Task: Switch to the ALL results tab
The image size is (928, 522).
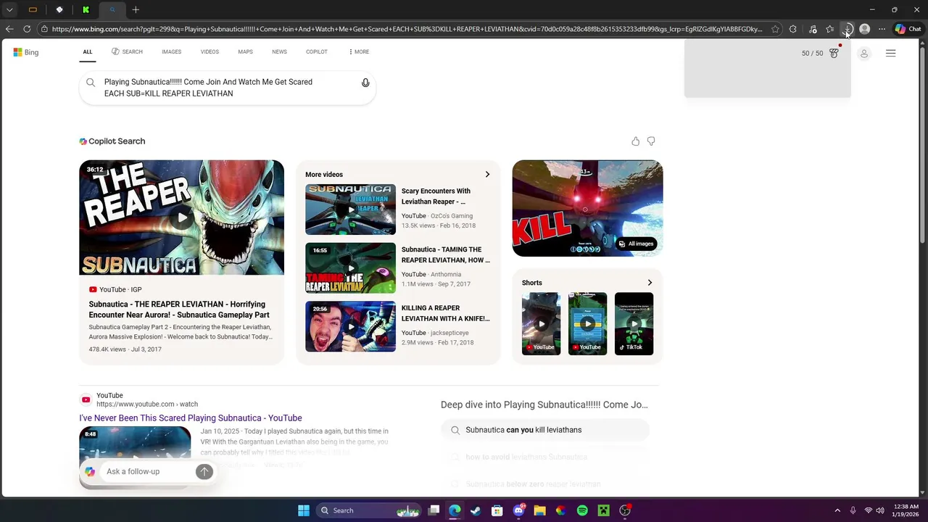Action: click(88, 52)
